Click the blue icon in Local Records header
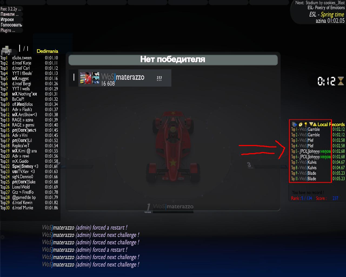Image resolution: width=346 pixels, height=277 pixels. tap(294, 124)
